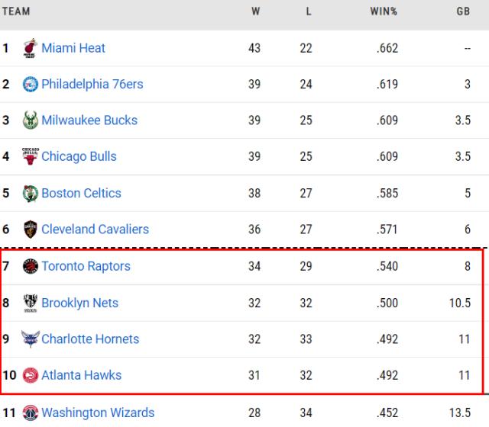Click the L column header
This screenshot has height=427, width=489.
click(307, 11)
